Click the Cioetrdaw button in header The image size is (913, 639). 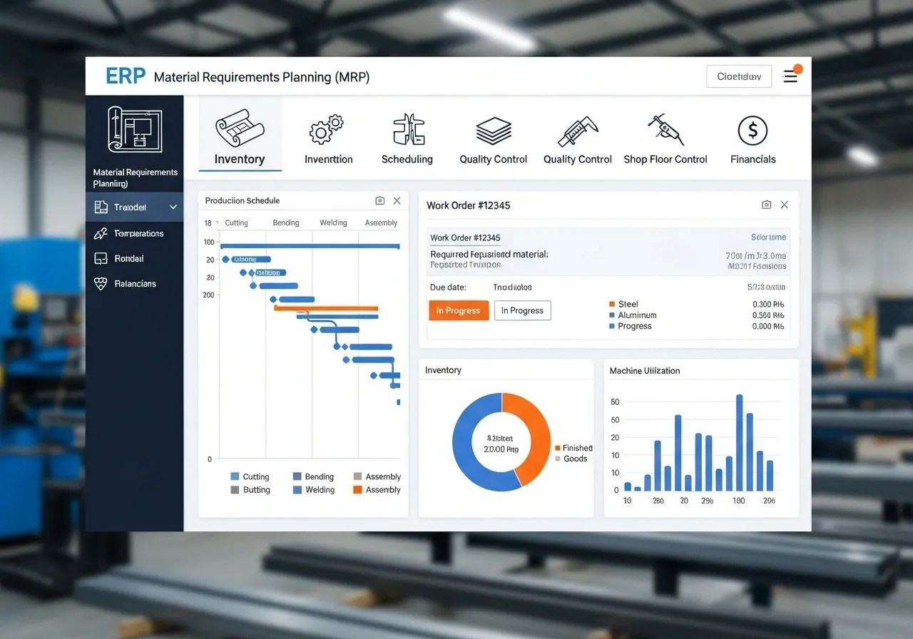(739, 76)
